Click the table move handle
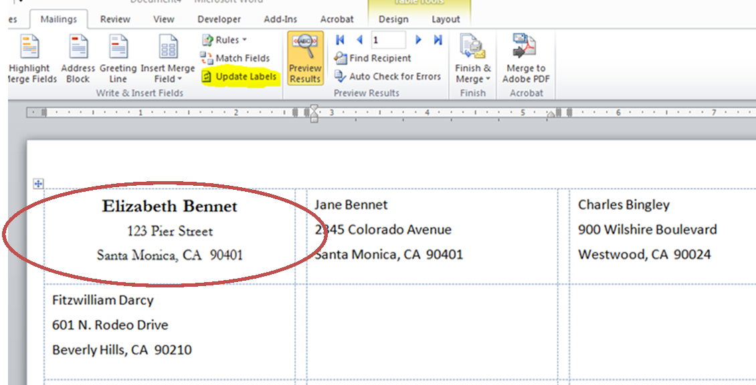The width and height of the screenshot is (756, 385). coord(38,184)
